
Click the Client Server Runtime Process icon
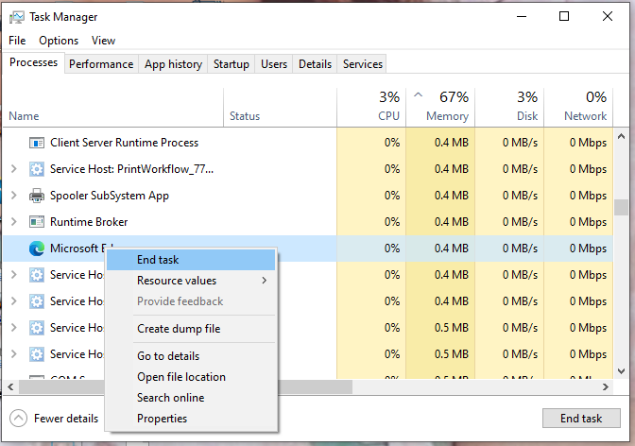tap(37, 143)
